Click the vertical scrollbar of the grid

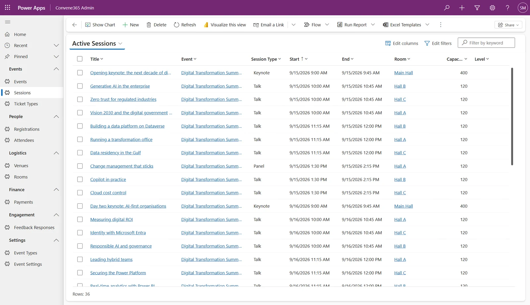512,117
